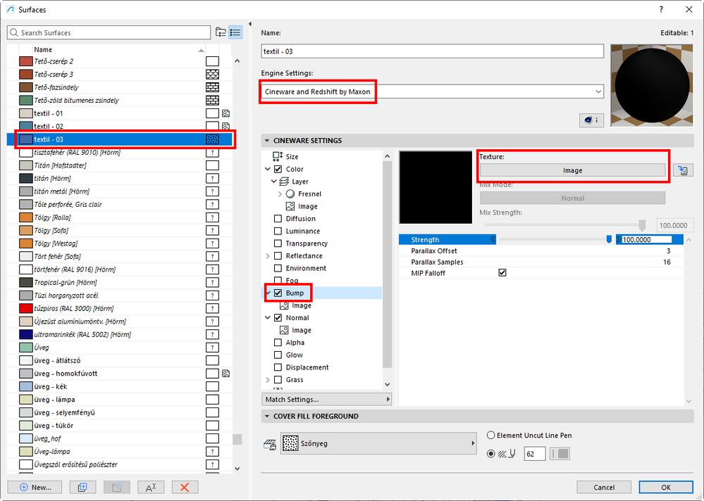Collapse the Normal tree item

click(x=268, y=318)
